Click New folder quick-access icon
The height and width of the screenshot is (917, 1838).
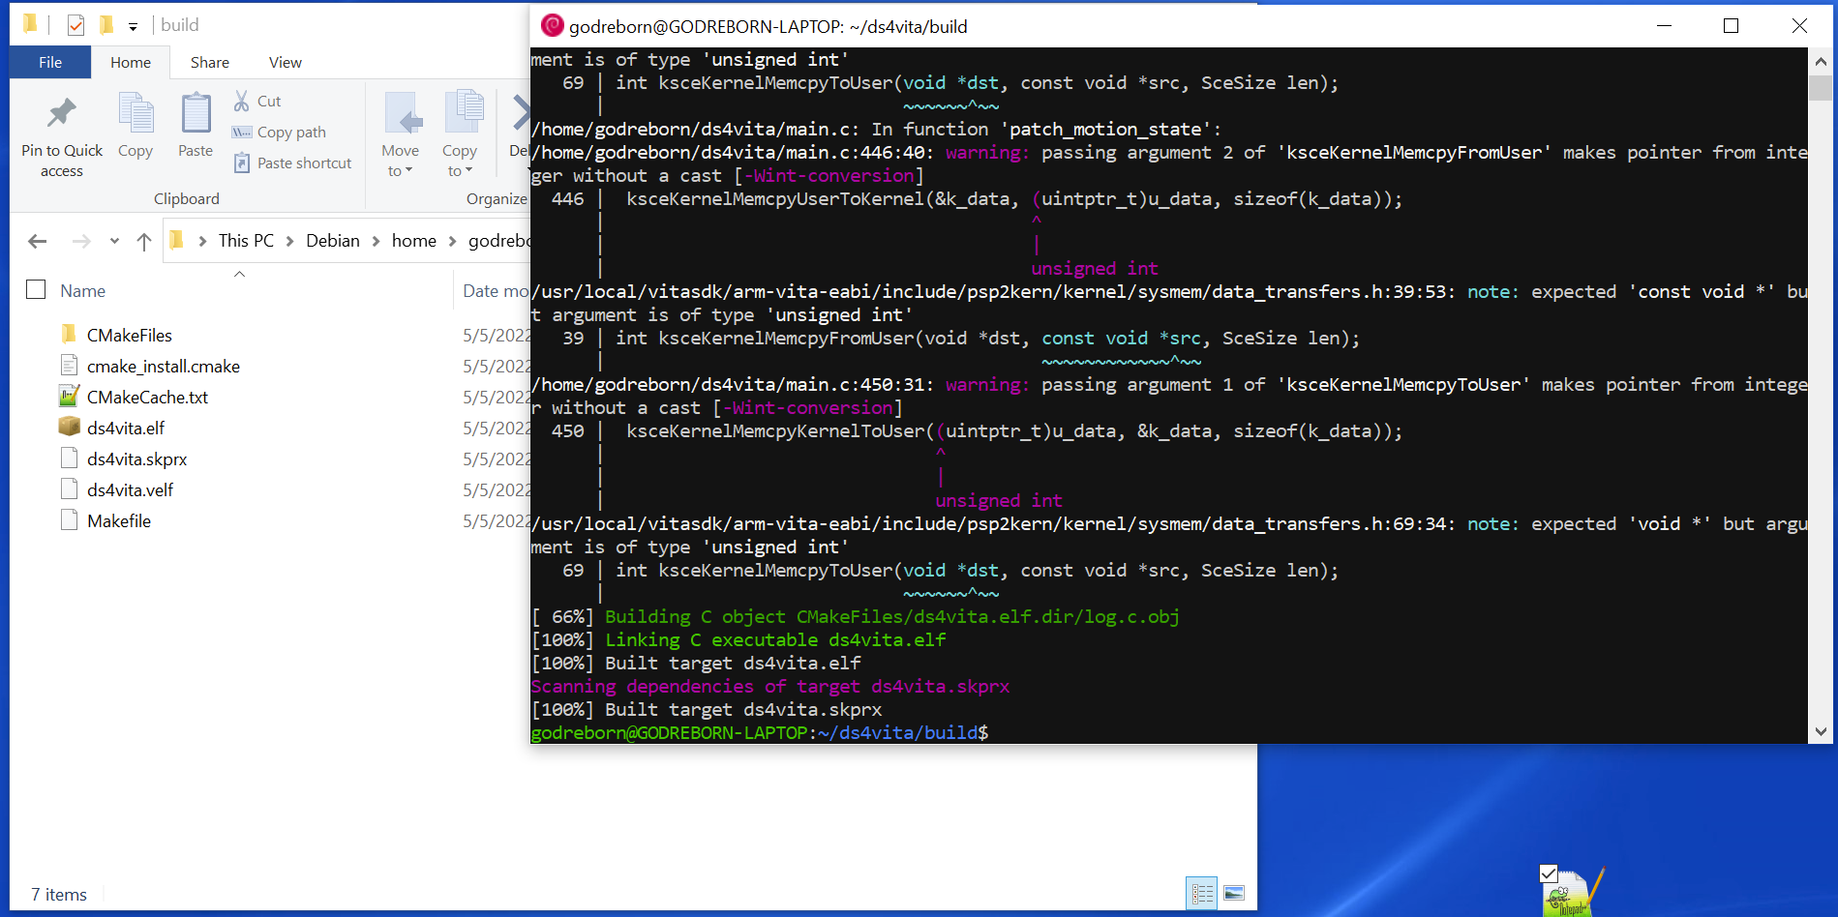[106, 24]
